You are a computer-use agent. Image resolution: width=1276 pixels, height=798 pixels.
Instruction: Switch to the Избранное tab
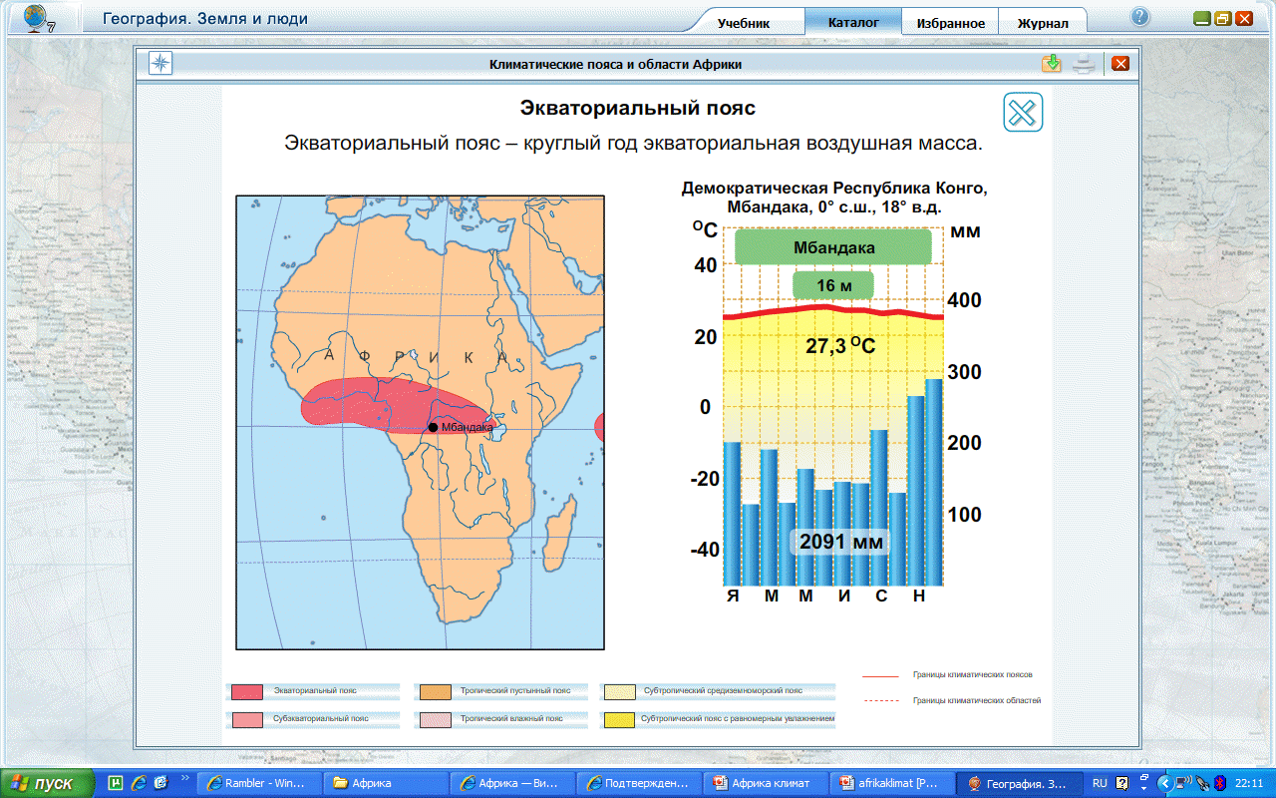point(951,23)
